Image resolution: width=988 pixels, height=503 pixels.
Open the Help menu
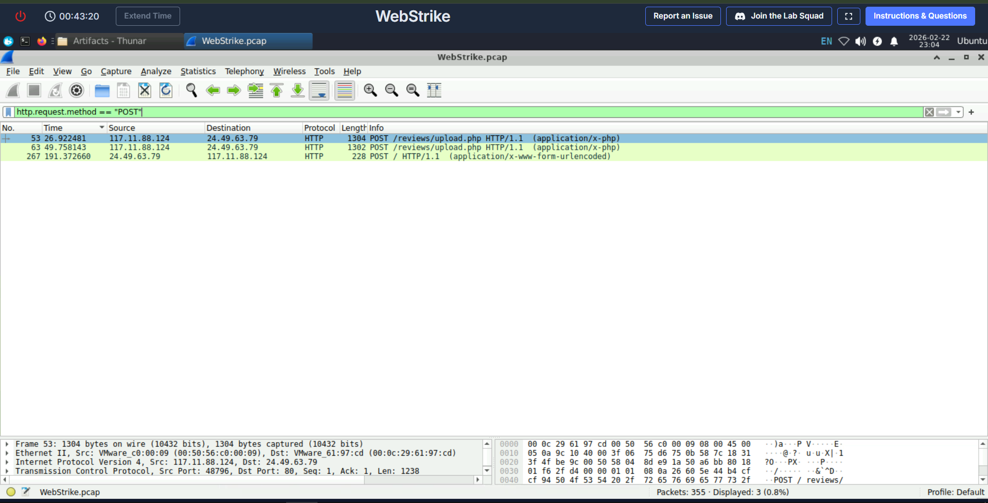pyautogui.click(x=352, y=71)
